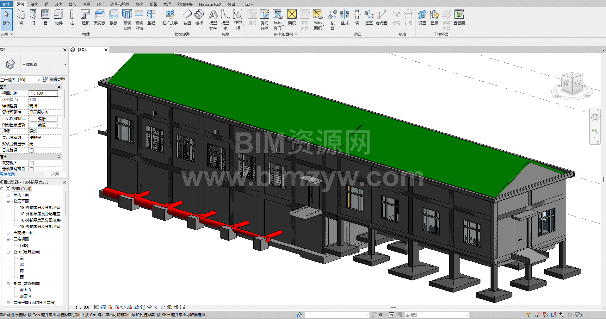Click the 设置 work plane set icon

click(422, 17)
